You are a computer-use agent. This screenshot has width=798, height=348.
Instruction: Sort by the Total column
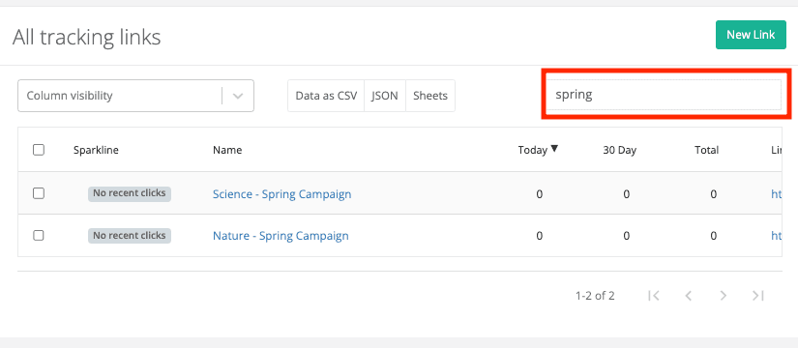tap(707, 150)
